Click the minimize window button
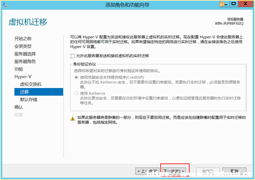 click(224, 4)
